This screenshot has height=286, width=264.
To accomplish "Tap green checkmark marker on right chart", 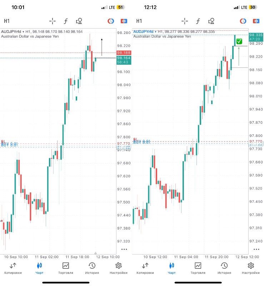I will [239, 41].
